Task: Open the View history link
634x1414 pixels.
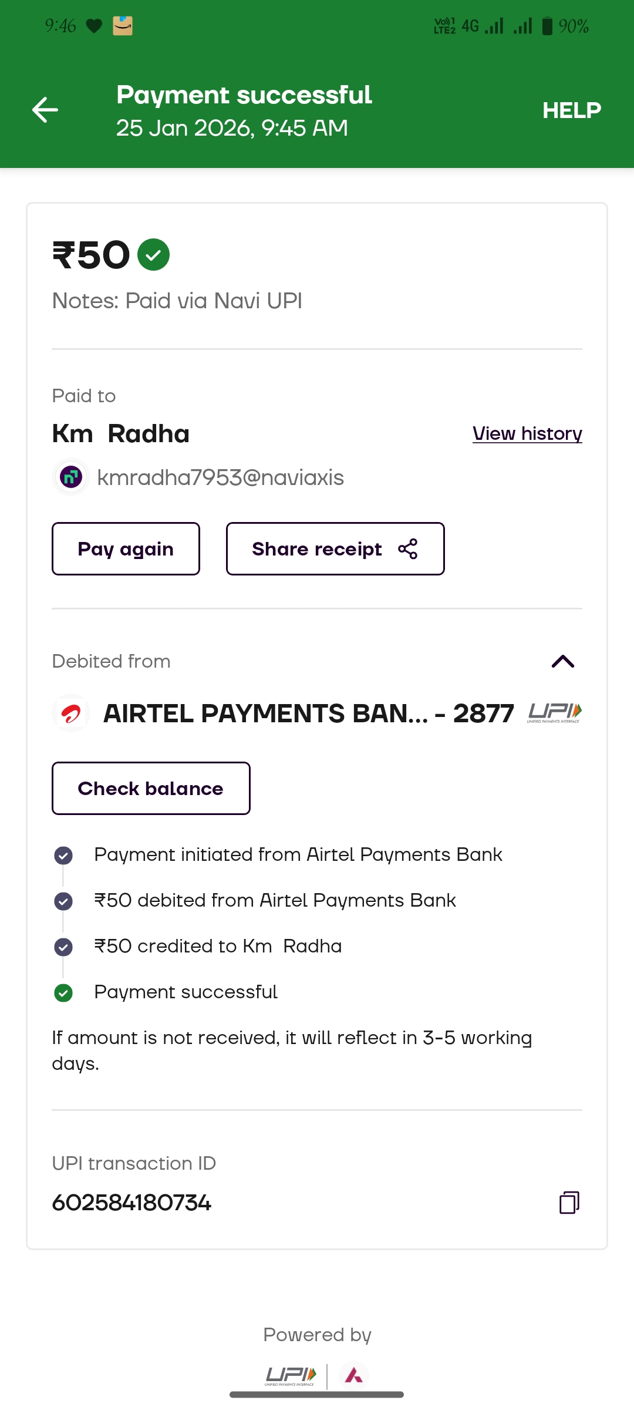Action: [x=527, y=433]
